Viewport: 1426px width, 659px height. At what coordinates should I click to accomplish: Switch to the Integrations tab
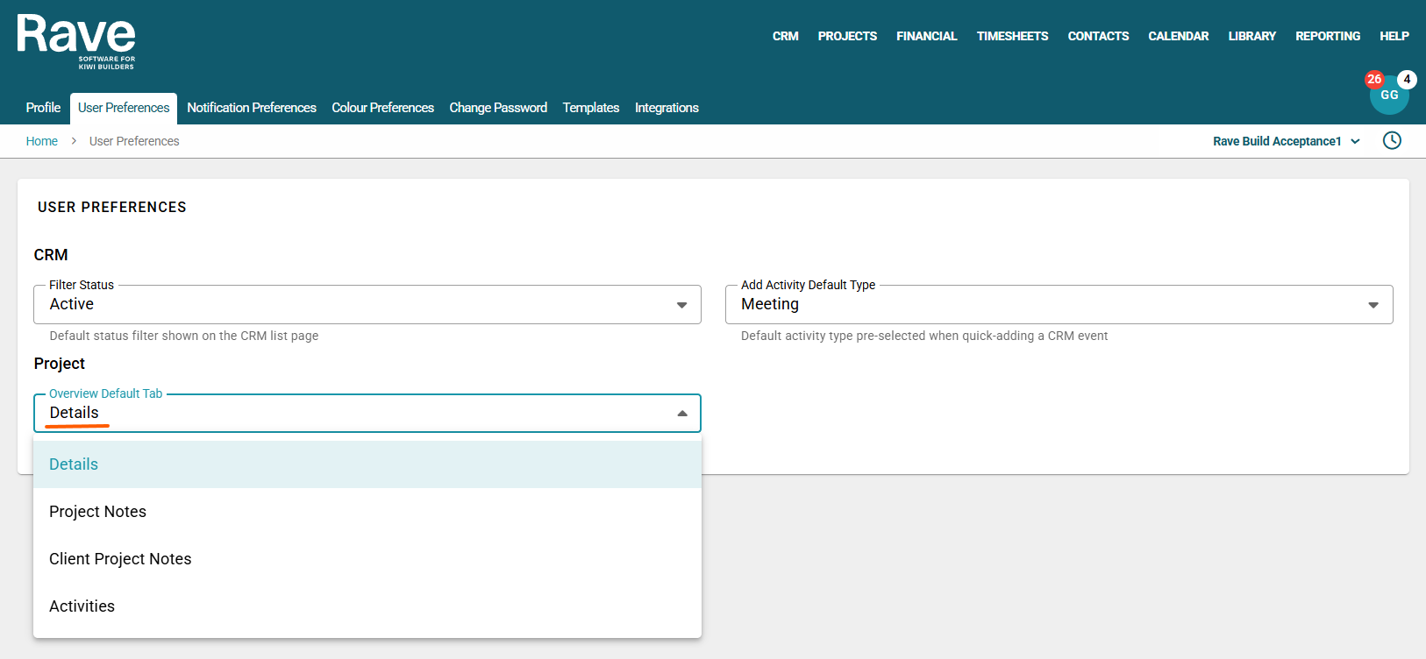pyautogui.click(x=667, y=108)
